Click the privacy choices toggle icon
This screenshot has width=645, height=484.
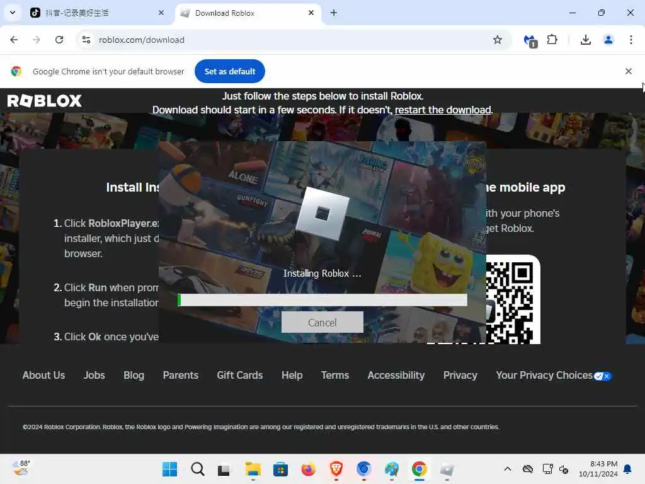603,376
